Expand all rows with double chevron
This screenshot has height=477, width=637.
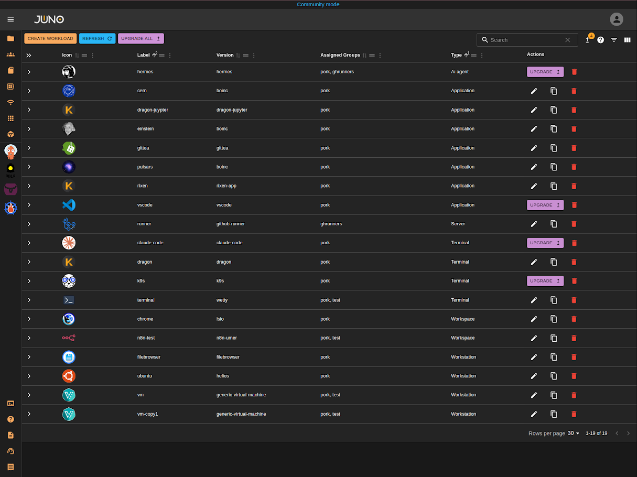(29, 55)
